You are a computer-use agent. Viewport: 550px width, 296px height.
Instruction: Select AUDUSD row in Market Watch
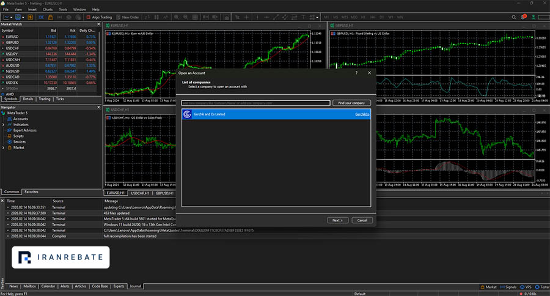pos(49,65)
